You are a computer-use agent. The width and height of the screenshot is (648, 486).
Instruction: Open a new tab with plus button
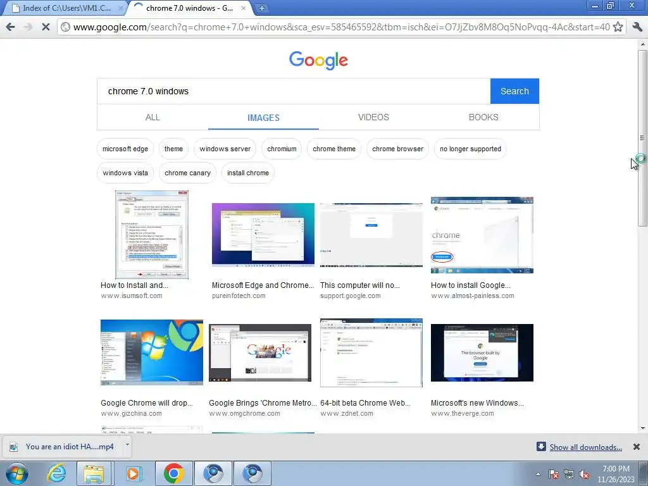pos(261,8)
